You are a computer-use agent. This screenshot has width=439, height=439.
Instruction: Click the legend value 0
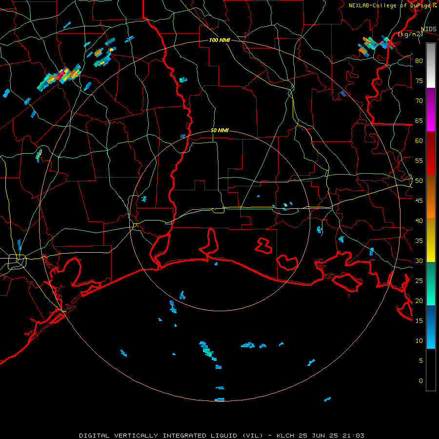tap(421, 381)
